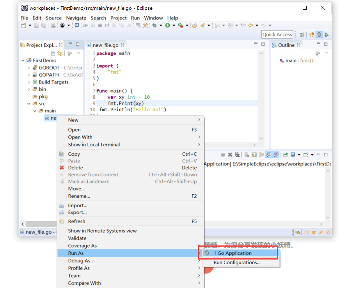The image size is (355, 288).
Task: Collapse the FirstDemo project node
Action: 23,60
